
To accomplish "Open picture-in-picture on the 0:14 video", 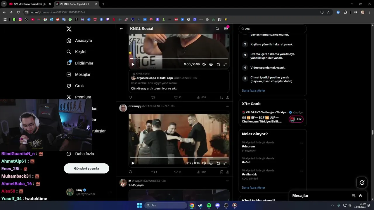I will (x=218, y=163).
